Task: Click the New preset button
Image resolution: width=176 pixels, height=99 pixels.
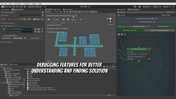Action: 29,19
